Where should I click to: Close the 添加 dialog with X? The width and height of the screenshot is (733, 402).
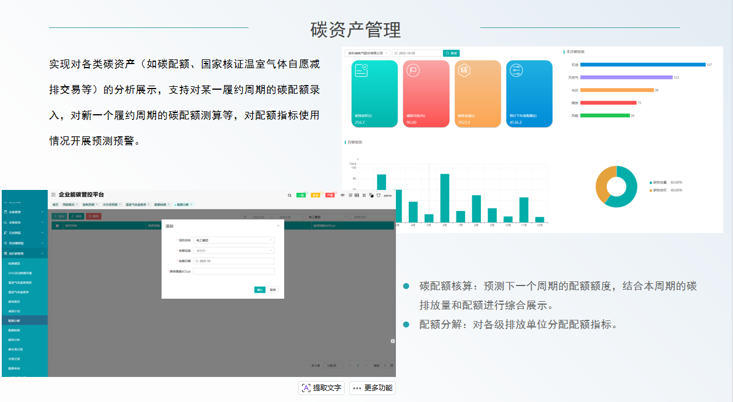coord(278,225)
